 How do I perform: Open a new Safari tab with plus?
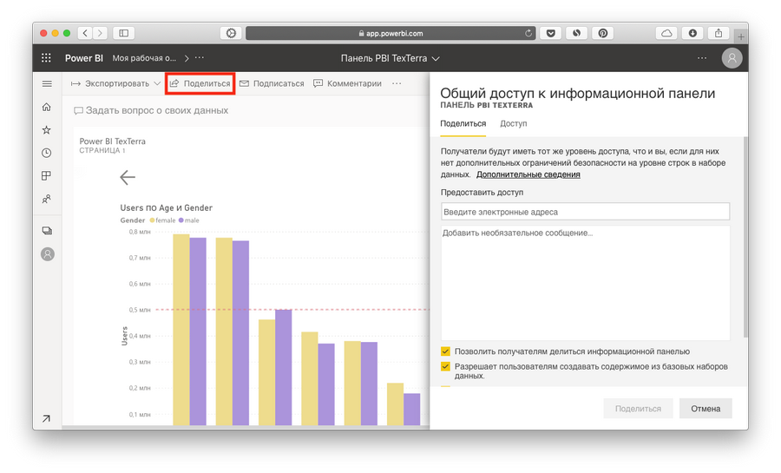[x=741, y=36]
